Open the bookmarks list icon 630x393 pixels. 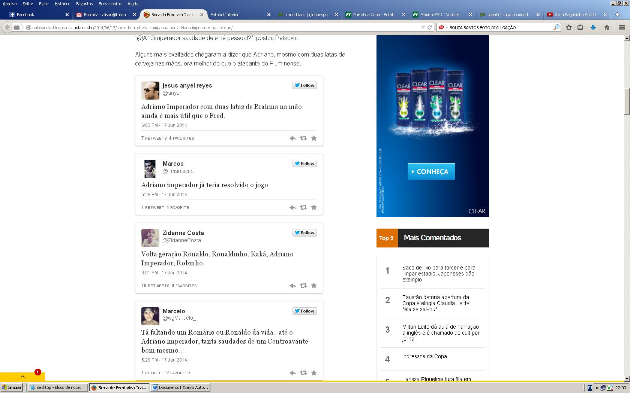click(580, 27)
